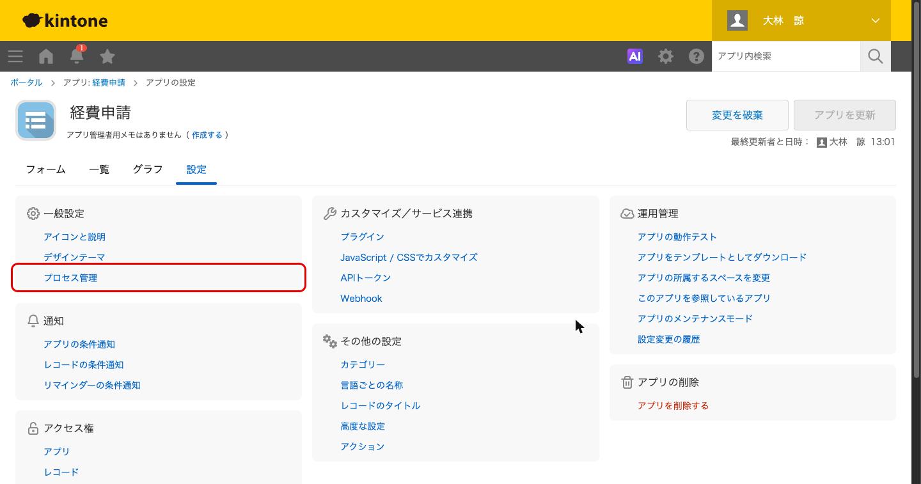Switch to the 一覧 tab
This screenshot has width=921, height=484.
tap(99, 169)
